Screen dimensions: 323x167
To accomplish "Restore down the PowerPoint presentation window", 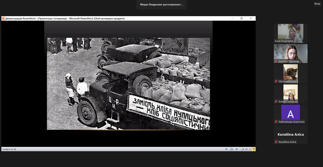I will pos(241,19).
